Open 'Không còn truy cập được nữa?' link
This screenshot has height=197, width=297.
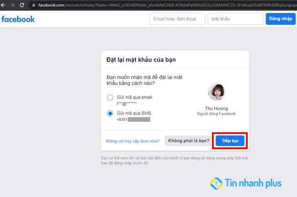(133, 141)
